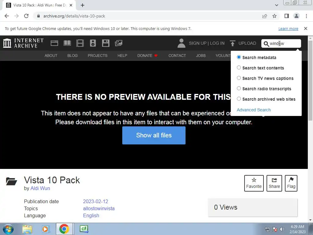Share this page via address bar icon

265,16
